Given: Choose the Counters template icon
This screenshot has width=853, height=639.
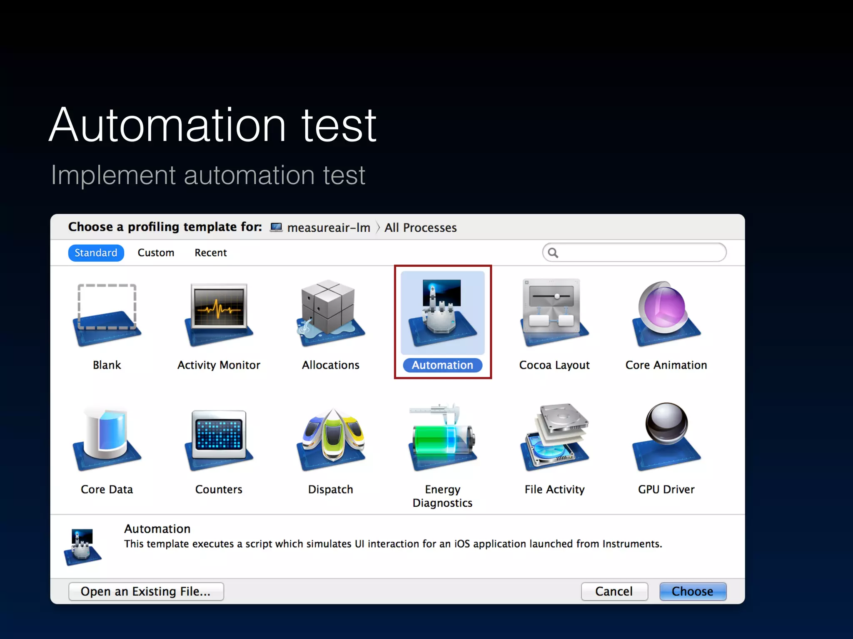Looking at the screenshot, I should click(x=219, y=440).
